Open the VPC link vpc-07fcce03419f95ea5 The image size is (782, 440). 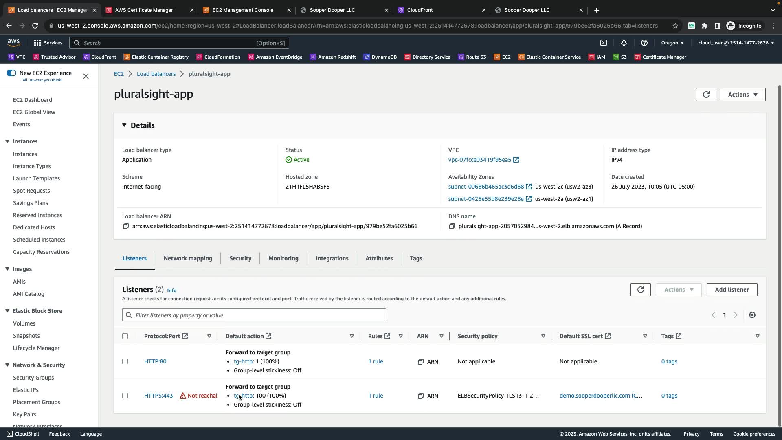pyautogui.click(x=479, y=160)
